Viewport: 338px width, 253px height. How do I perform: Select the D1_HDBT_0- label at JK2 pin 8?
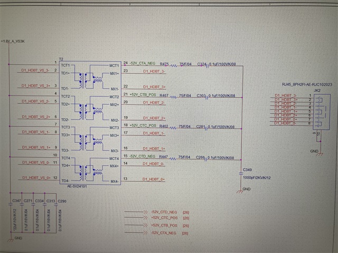coord(285,123)
